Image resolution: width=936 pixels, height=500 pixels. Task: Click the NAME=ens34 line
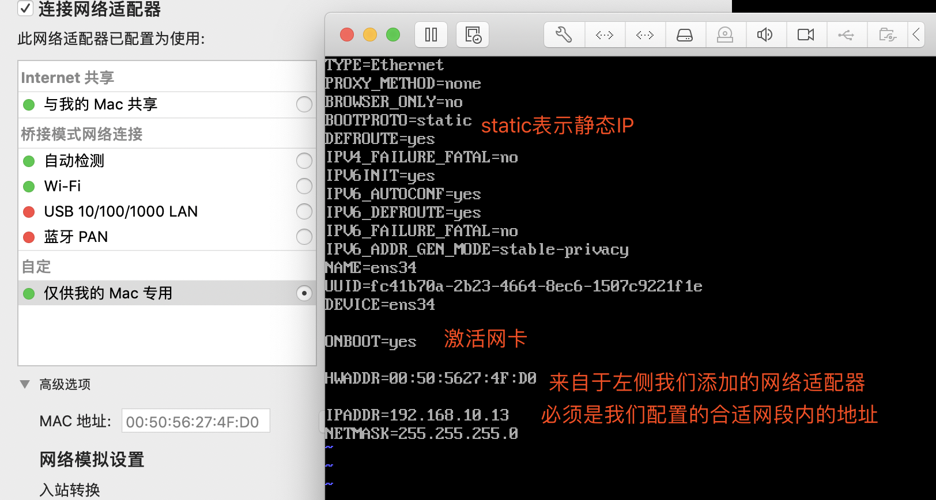coord(371,268)
